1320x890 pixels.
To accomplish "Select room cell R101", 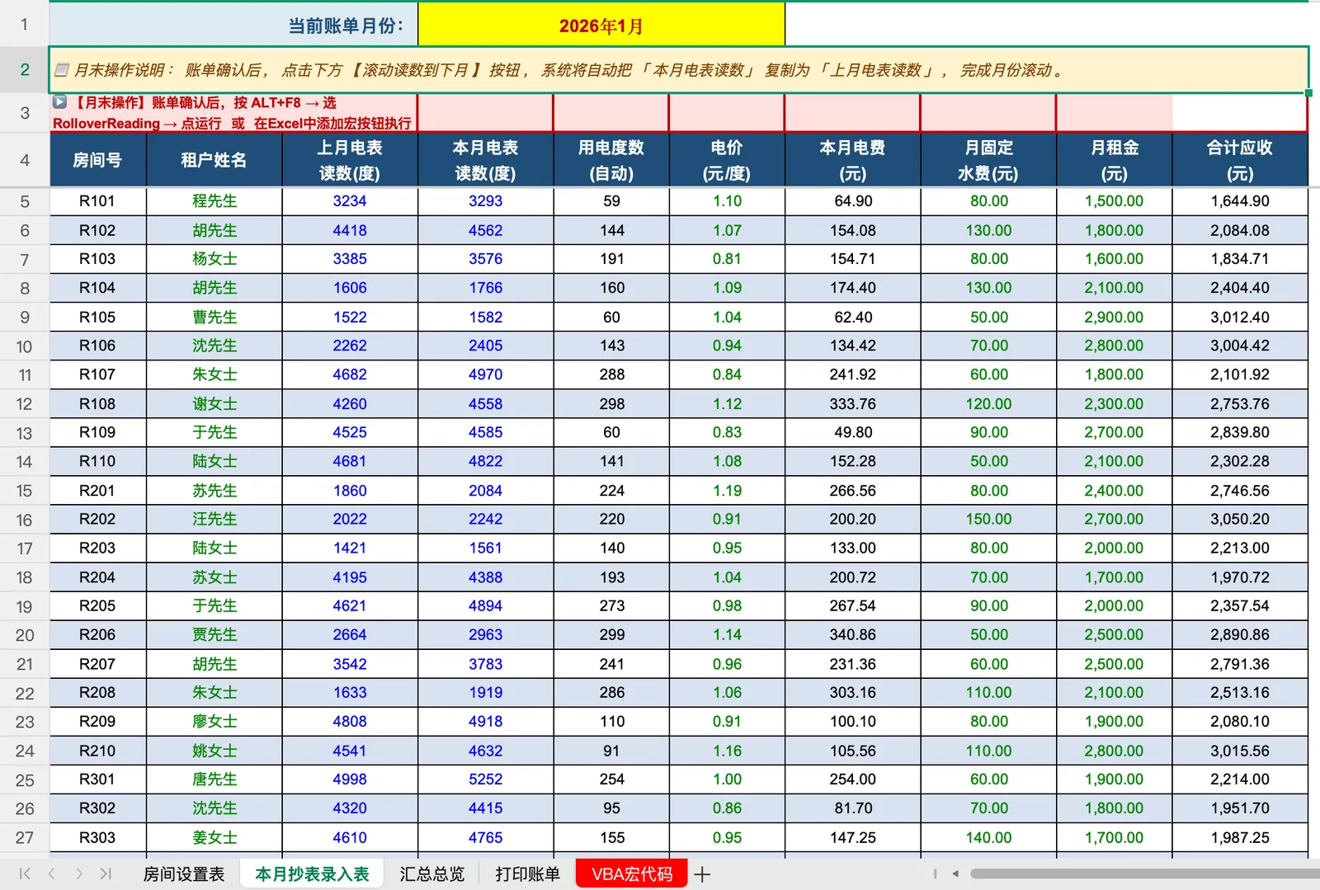I will coord(97,201).
